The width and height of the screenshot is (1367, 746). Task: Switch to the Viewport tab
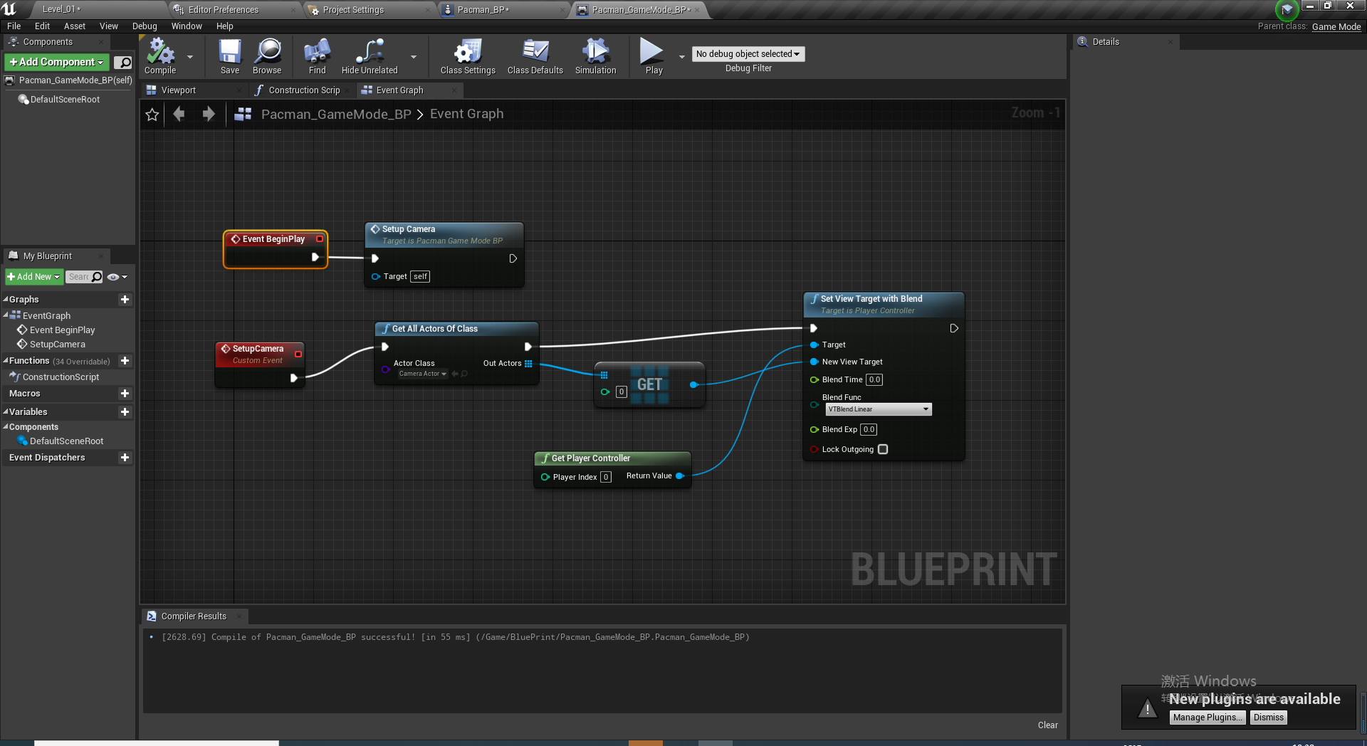tap(179, 90)
